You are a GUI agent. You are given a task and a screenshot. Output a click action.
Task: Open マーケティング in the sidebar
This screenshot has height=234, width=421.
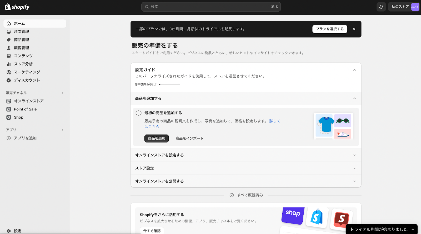tap(35, 72)
